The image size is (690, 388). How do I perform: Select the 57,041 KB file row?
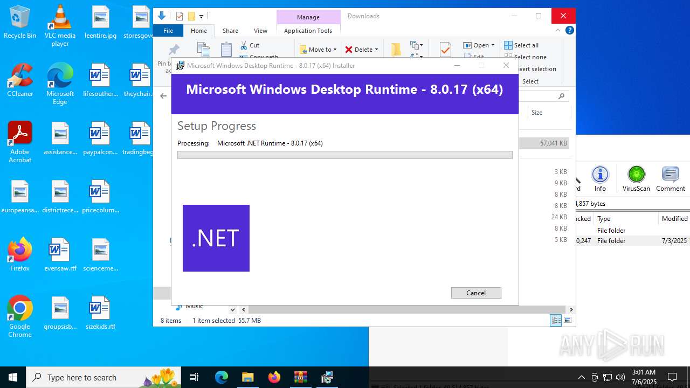[544, 143]
